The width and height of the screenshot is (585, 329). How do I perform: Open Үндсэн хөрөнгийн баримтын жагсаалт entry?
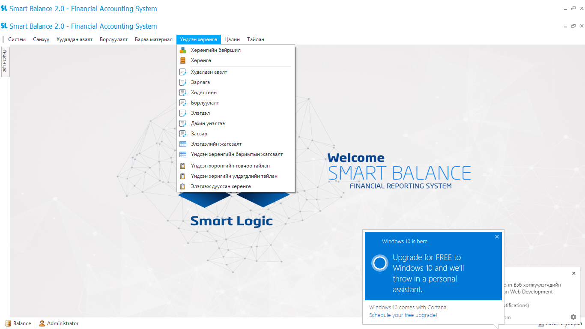click(236, 154)
